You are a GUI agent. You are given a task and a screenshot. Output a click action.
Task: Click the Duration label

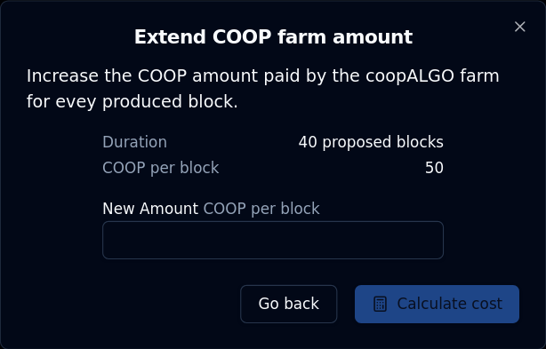(x=135, y=142)
